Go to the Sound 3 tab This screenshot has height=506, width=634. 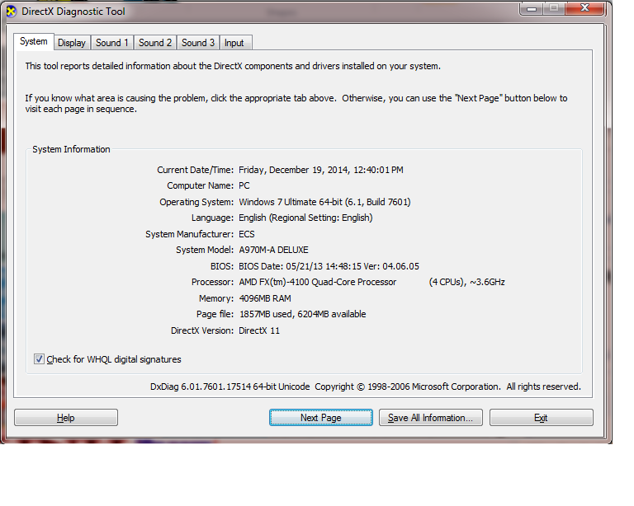point(198,43)
